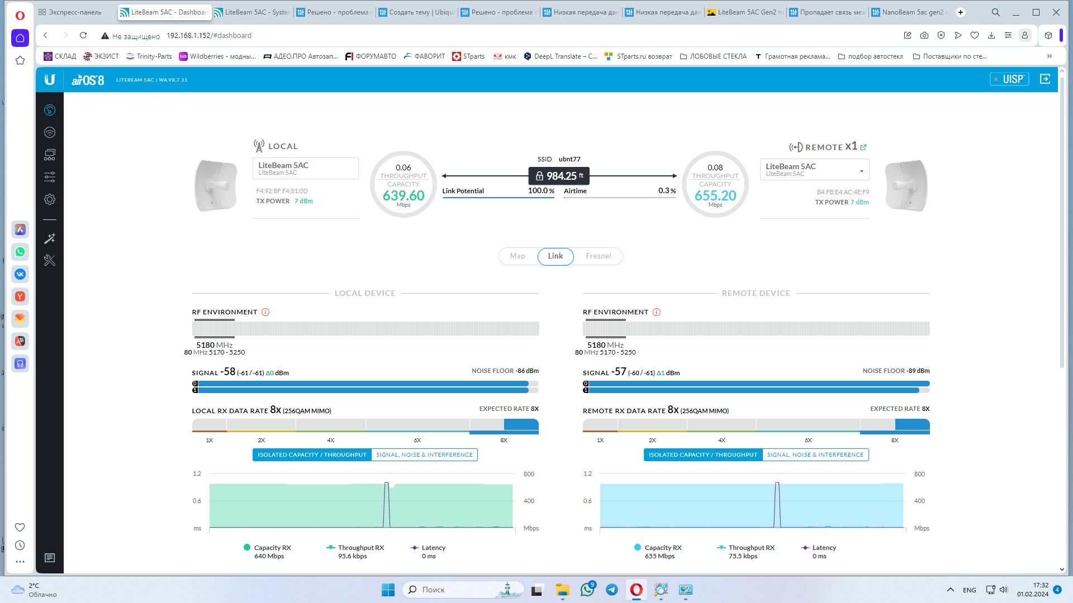Viewport: 1073px width, 603px height.
Task: Show local RF Environment info icon
Action: (x=265, y=312)
